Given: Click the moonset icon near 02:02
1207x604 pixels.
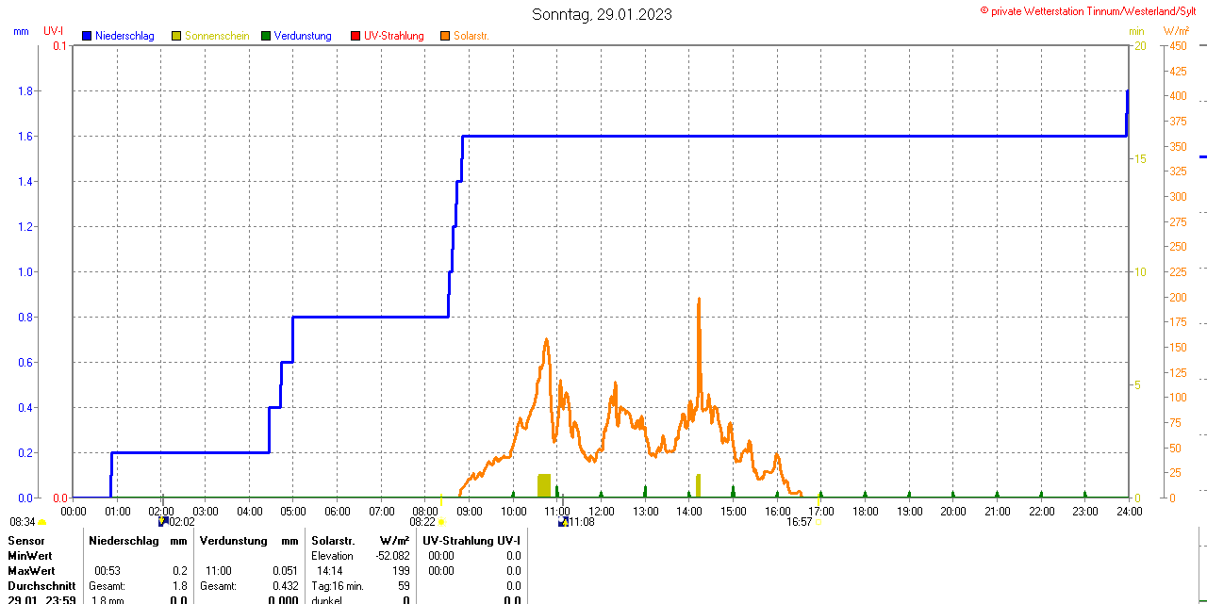Looking at the screenshot, I should click(163, 521).
